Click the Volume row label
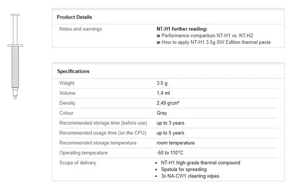Image resolution: width=292 pixels, height=185 pixels. pyautogui.click(x=67, y=93)
